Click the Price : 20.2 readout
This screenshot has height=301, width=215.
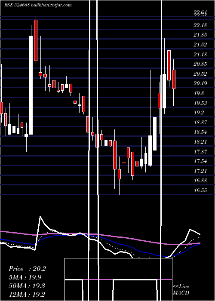point(27,269)
